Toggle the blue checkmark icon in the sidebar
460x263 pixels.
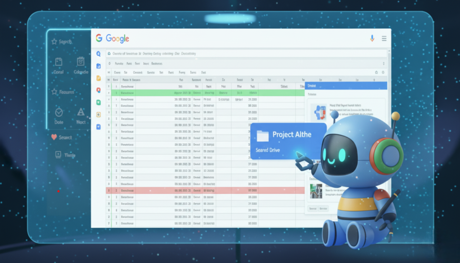98,127
